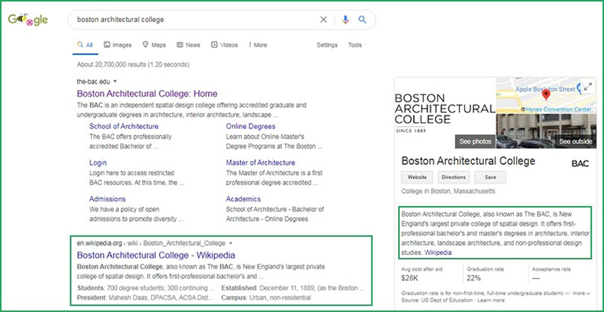604x312 pixels.
Task: Click the BAC logo in knowledge panel
Action: [x=580, y=163]
